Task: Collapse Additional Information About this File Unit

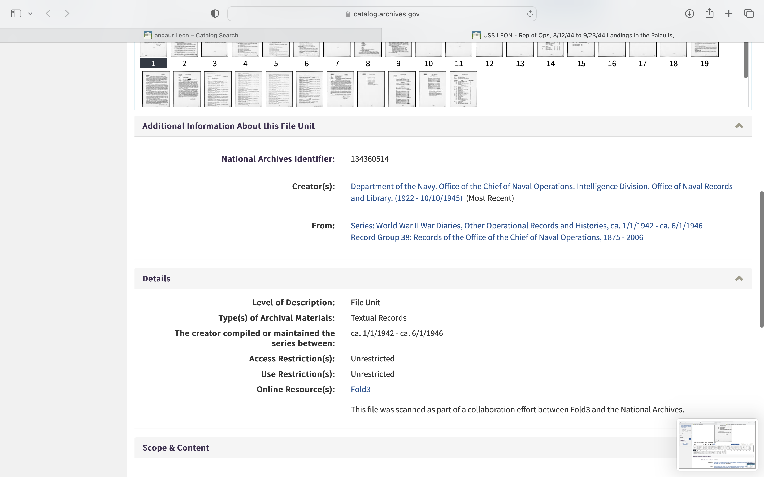Action: [x=739, y=126]
